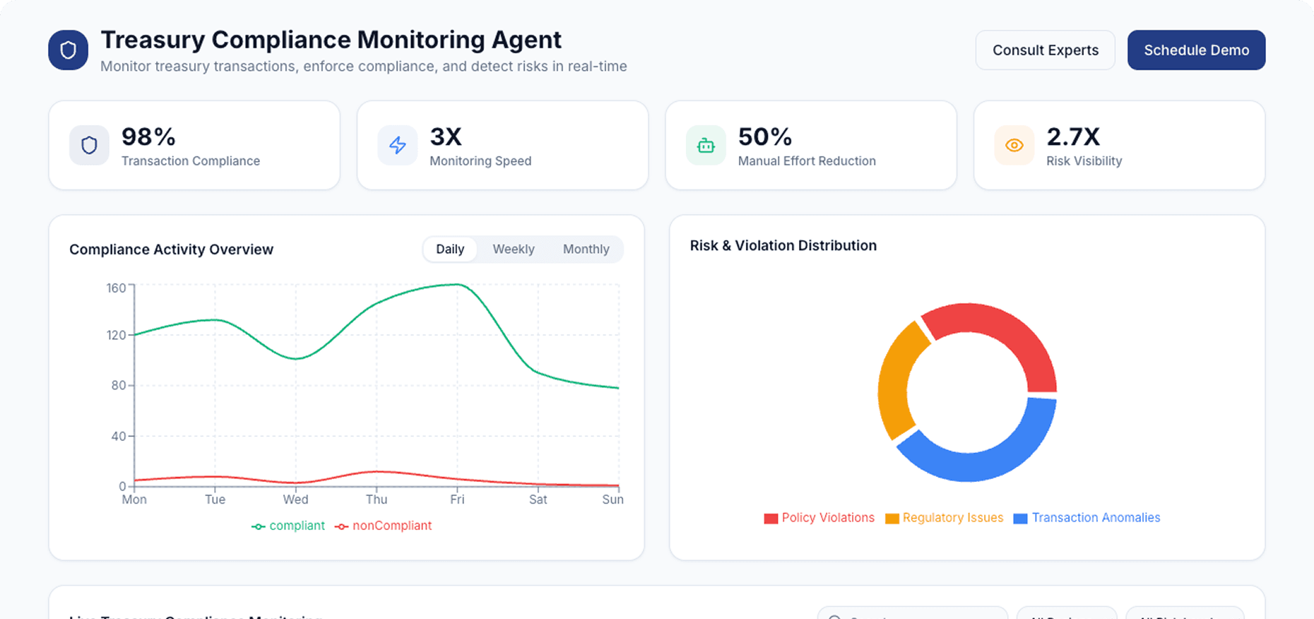Click the Regulatory Issues legend label
1314x619 pixels.
[x=953, y=518]
